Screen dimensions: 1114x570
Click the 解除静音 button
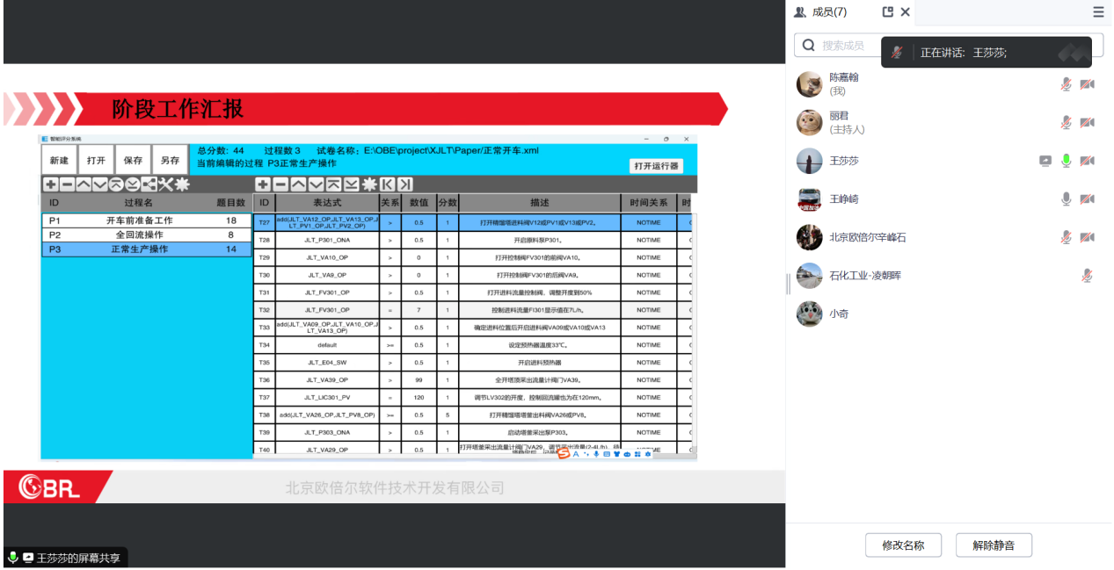click(x=994, y=545)
